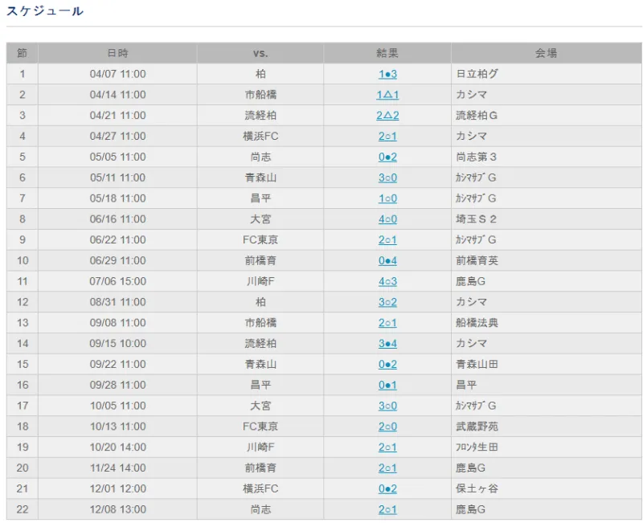This screenshot has width=643, height=523.
Task: Open the 3●4 result in round 14
Action: pos(387,344)
